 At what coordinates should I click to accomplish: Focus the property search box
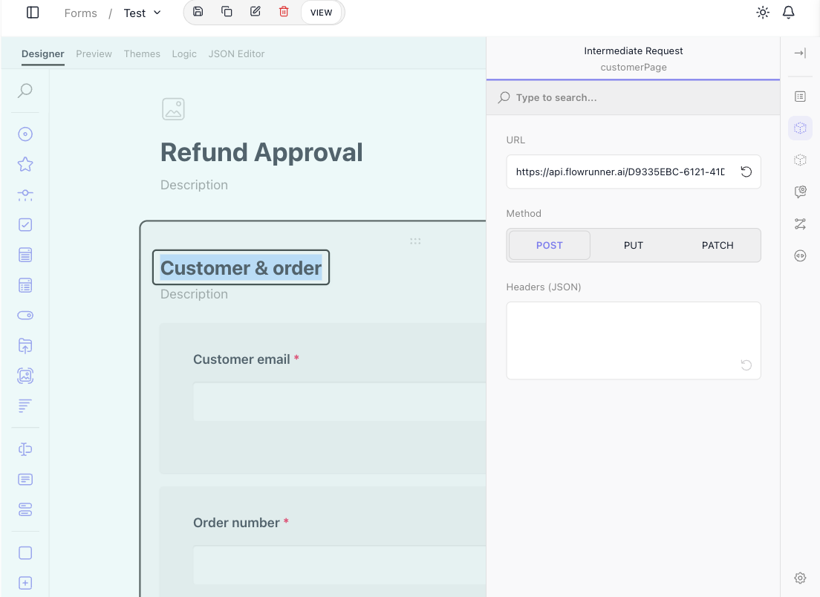634,98
